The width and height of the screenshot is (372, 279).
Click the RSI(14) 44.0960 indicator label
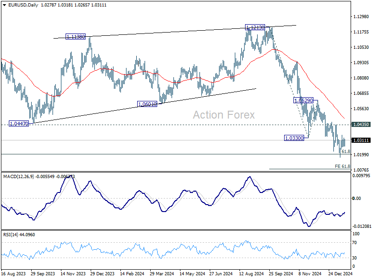pos(19,235)
